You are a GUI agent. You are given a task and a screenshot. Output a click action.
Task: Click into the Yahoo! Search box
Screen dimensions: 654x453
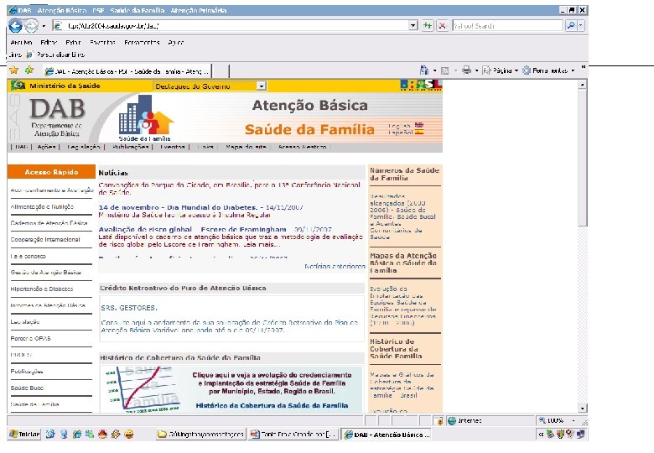tap(507, 26)
